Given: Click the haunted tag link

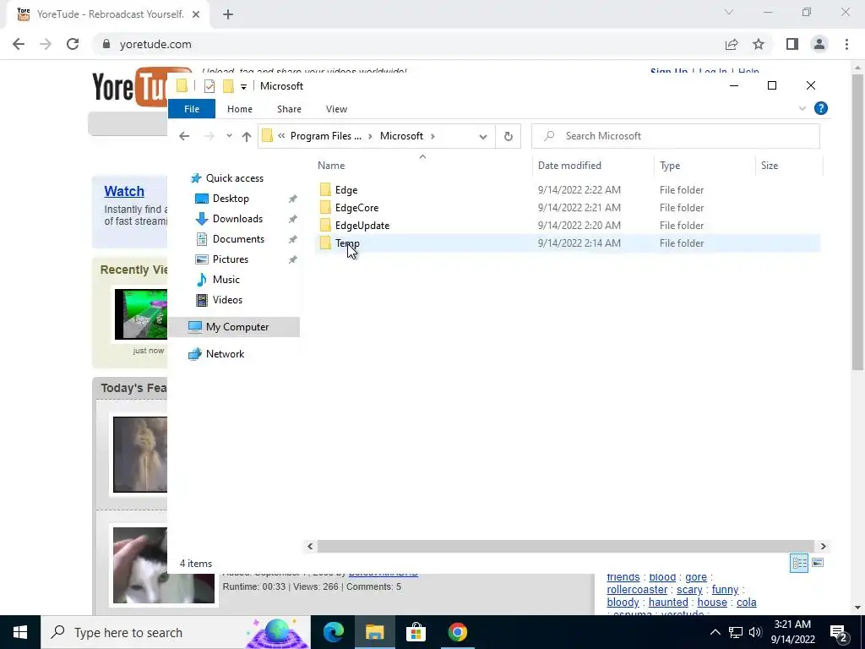Looking at the screenshot, I should pyautogui.click(x=668, y=603).
